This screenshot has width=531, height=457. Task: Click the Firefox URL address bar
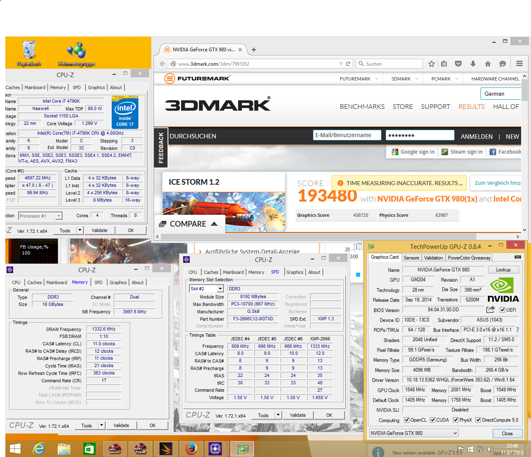(257, 64)
